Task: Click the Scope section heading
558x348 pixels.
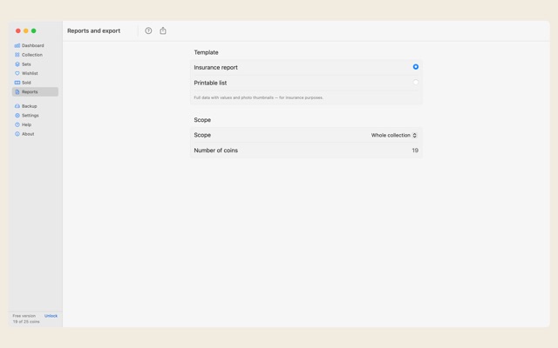Action: (202, 120)
